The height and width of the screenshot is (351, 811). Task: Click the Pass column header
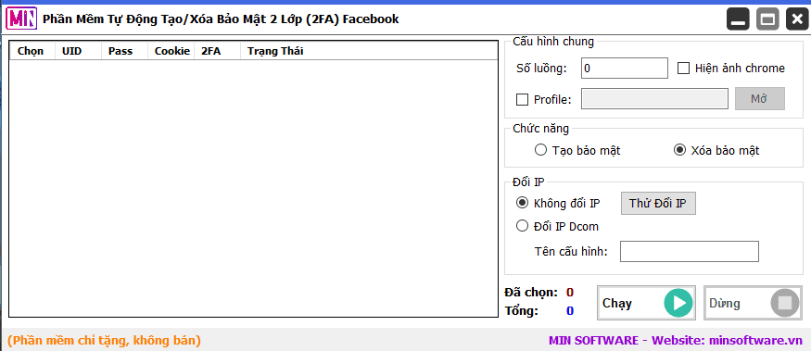coord(124,51)
